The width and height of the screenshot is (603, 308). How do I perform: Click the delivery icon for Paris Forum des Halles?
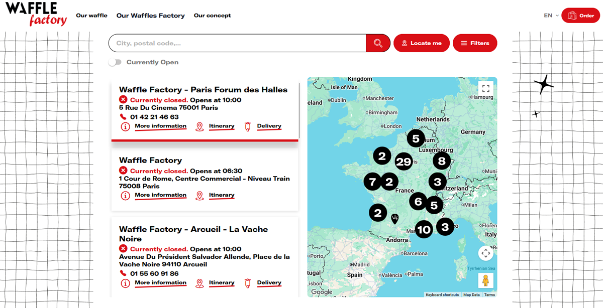click(248, 126)
